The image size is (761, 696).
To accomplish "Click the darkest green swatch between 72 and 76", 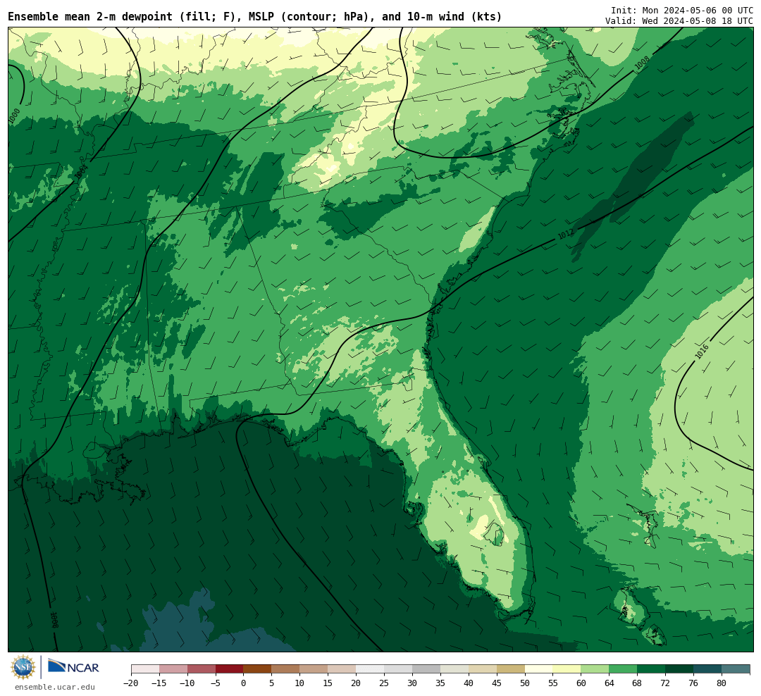I will (x=680, y=669).
